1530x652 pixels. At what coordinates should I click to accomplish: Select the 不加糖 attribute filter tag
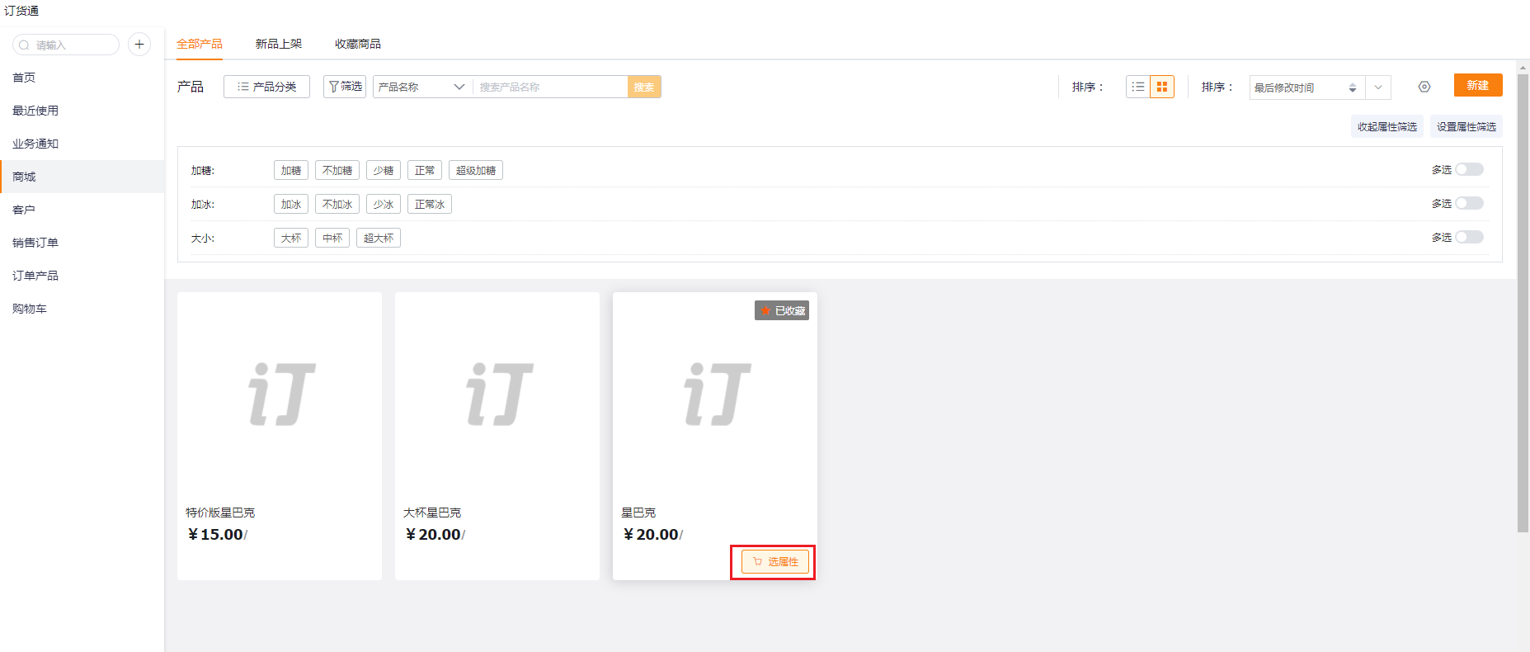pyautogui.click(x=337, y=170)
